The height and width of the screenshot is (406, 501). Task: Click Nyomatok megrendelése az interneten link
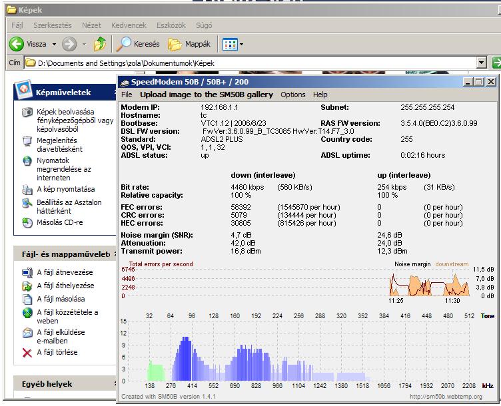(x=63, y=169)
